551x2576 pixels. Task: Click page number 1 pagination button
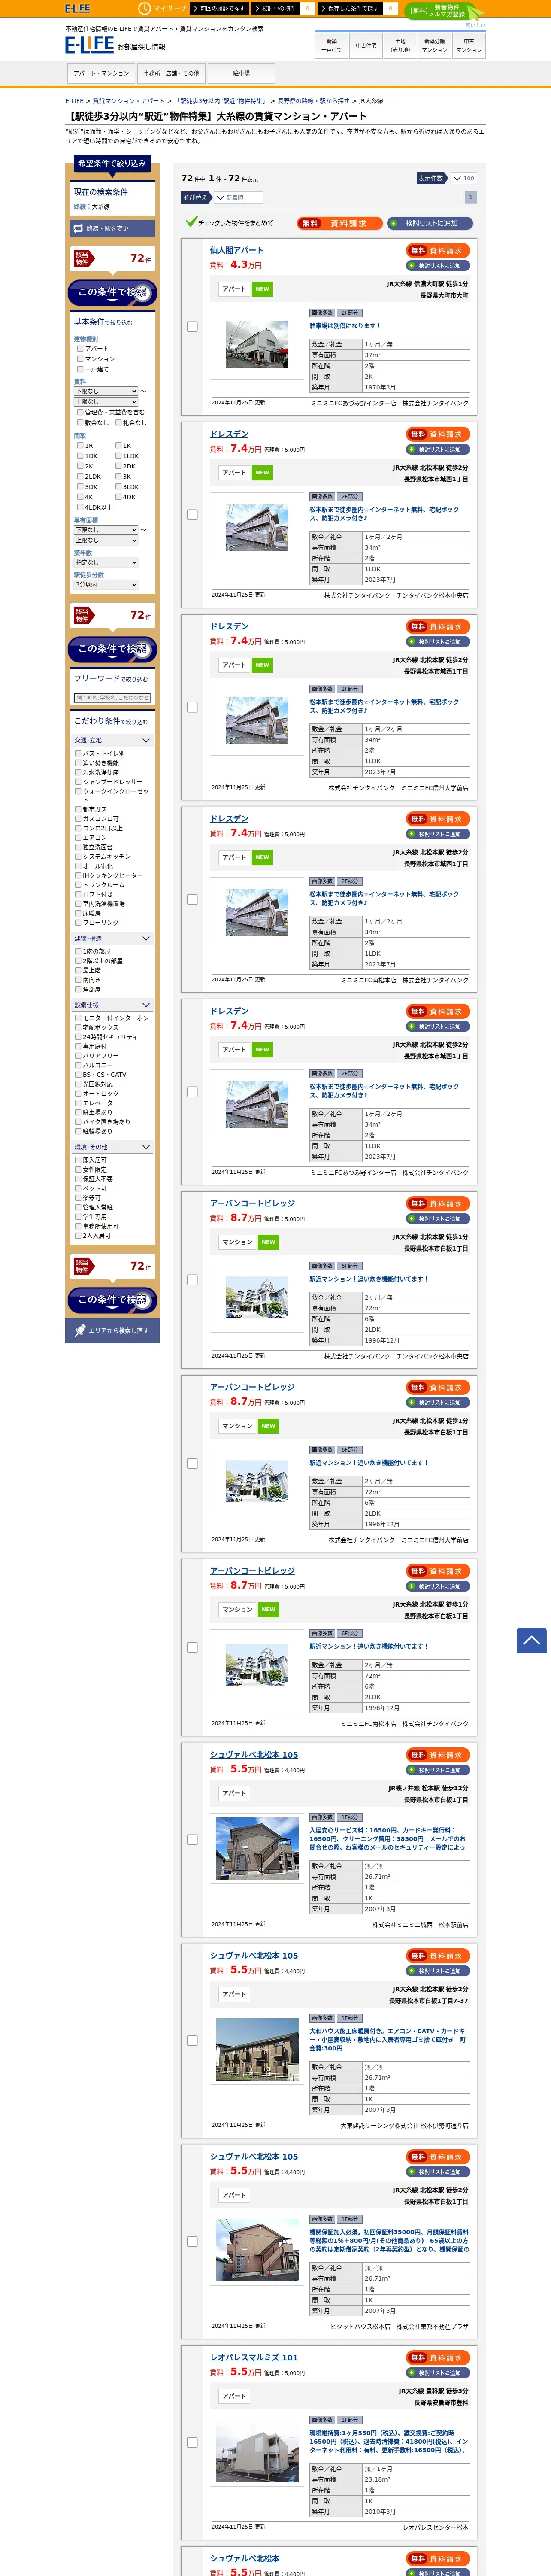tap(471, 197)
